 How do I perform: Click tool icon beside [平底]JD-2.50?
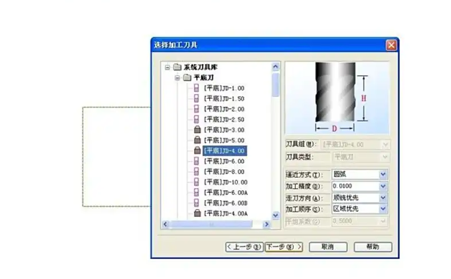pos(196,119)
